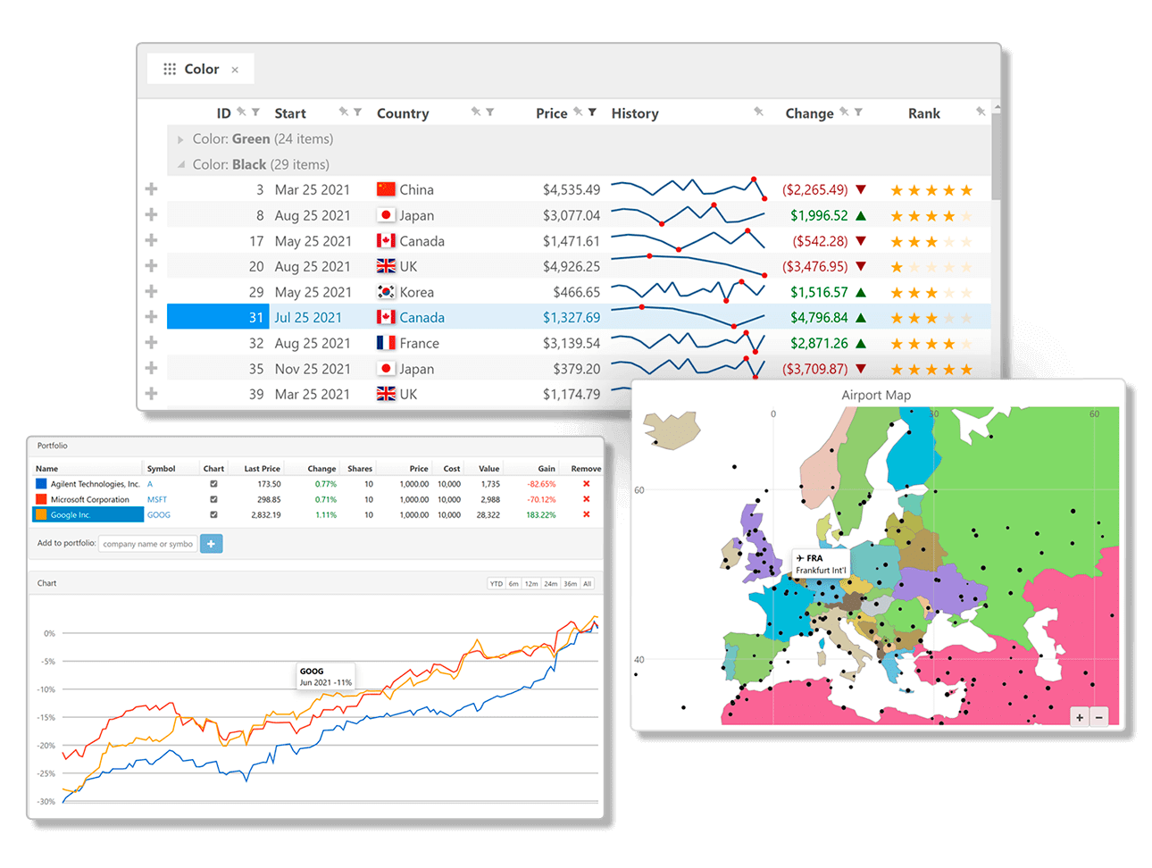Click the blue Agilent color swatch
The image size is (1152, 868).
[x=41, y=484]
